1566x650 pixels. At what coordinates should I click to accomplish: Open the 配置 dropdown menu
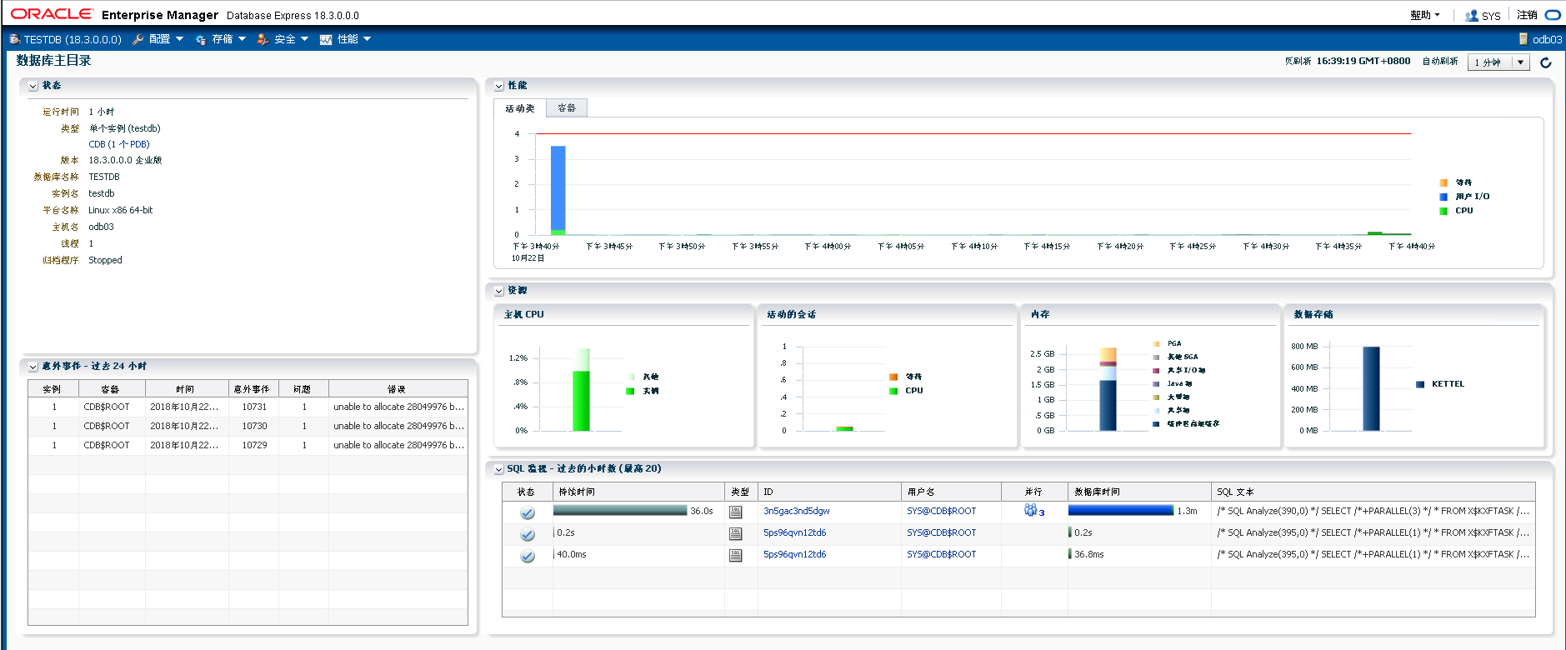(x=168, y=39)
